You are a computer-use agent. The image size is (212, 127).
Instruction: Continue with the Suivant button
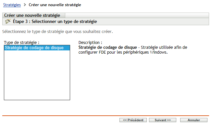click(x=163, y=120)
